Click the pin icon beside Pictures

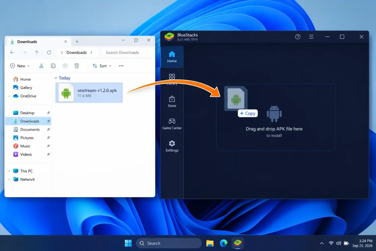[48, 138]
